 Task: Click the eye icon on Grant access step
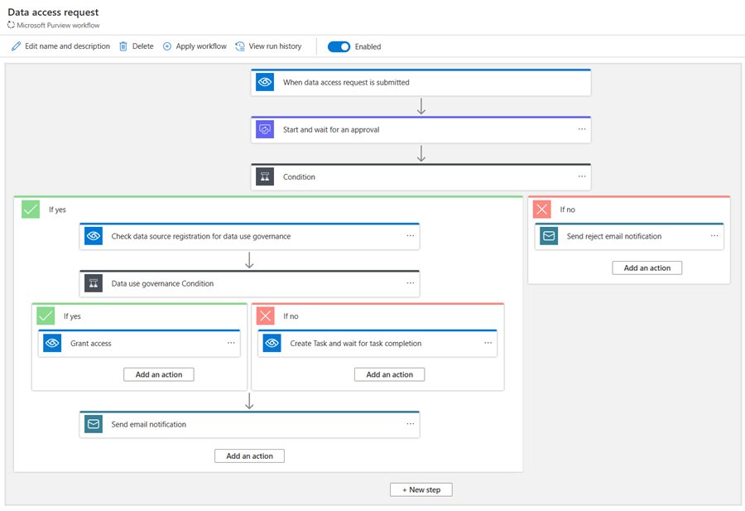tap(51, 342)
